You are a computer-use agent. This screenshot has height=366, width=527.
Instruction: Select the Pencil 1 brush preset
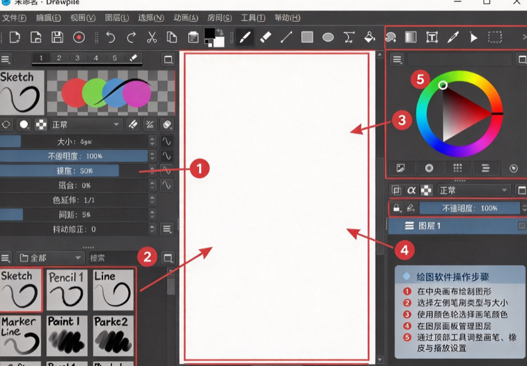(x=66, y=289)
